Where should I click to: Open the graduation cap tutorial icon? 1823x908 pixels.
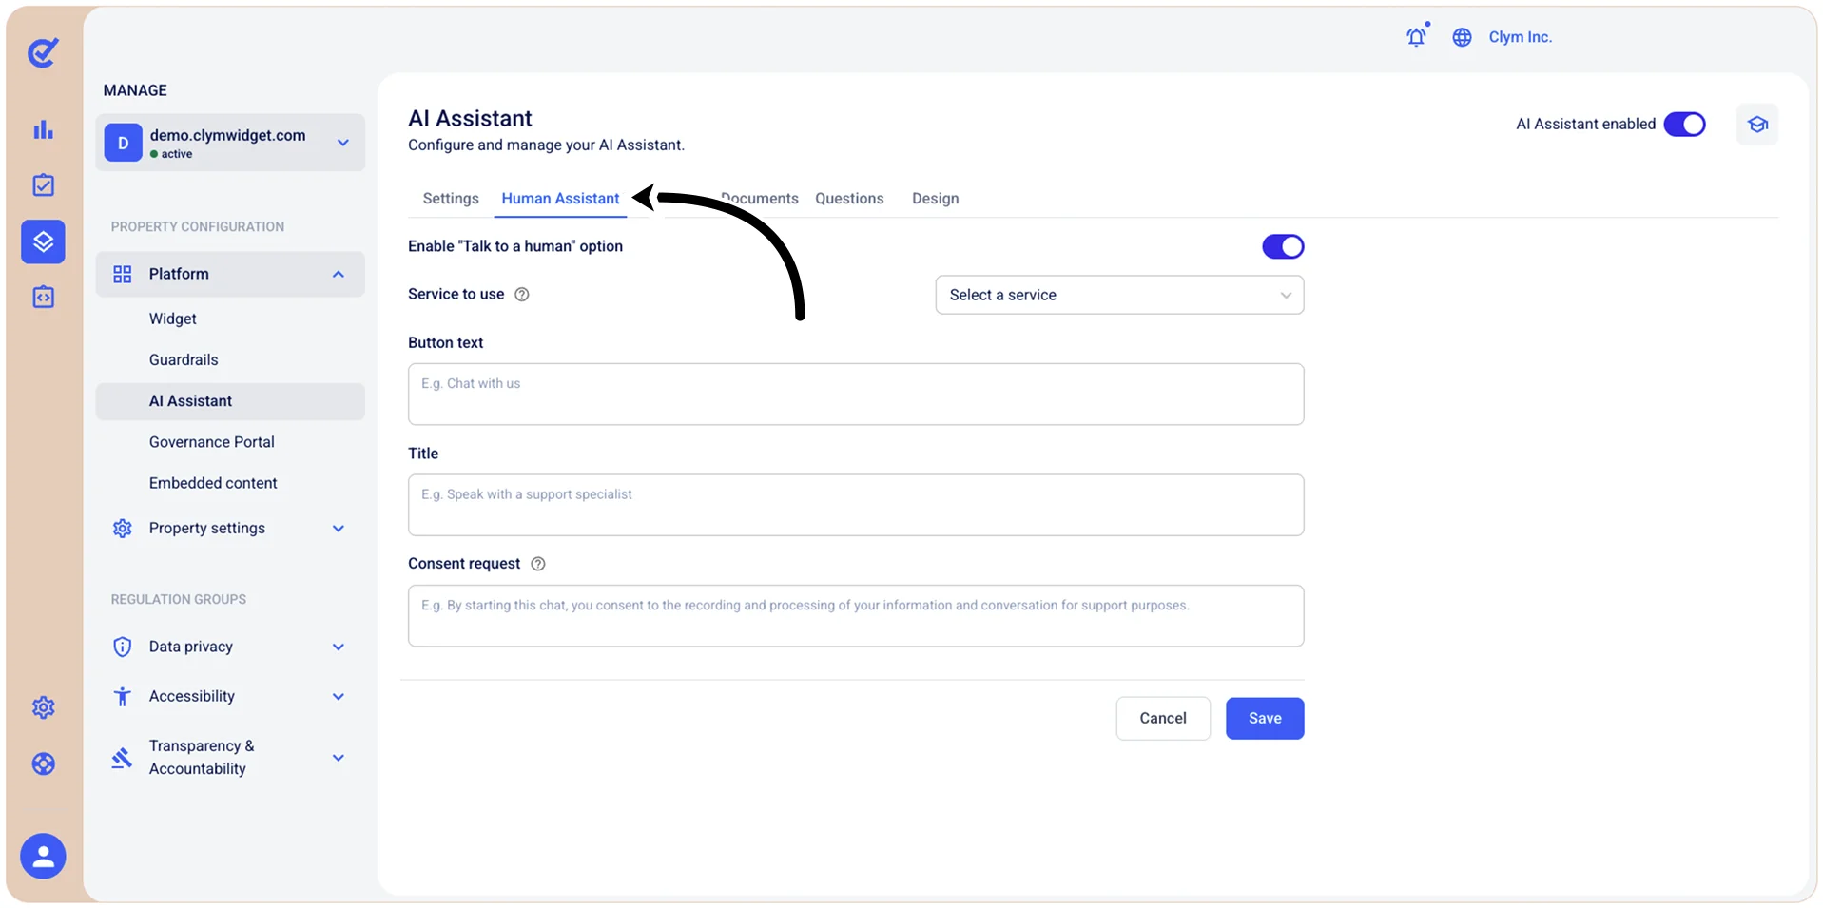click(1757, 125)
